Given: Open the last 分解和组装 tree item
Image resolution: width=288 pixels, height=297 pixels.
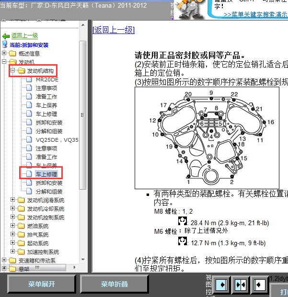Looking at the screenshot, I should point(49,192).
